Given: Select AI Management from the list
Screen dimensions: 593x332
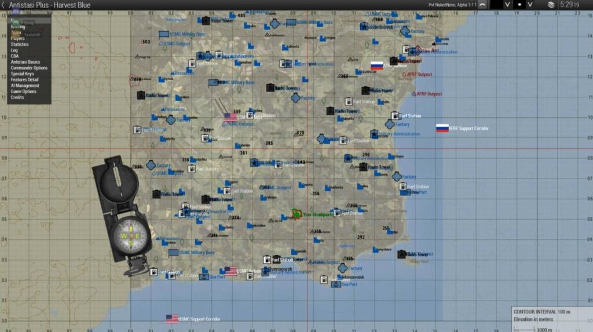Looking at the screenshot, I should point(25,86).
